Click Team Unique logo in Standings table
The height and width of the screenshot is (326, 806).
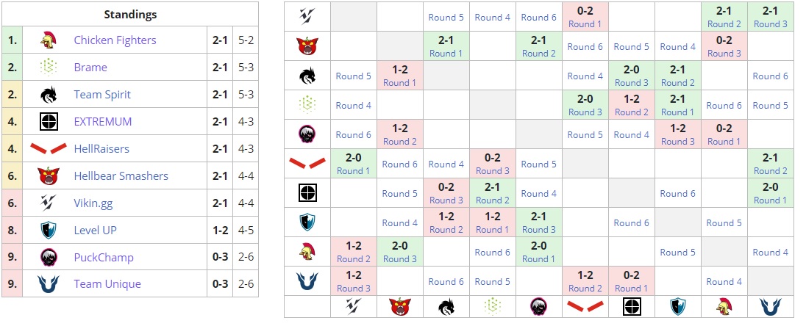click(x=48, y=284)
